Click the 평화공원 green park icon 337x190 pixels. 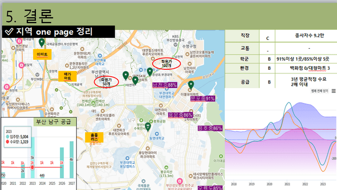(151, 121)
